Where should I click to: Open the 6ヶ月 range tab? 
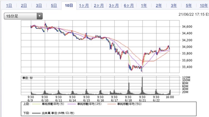[x=129, y=6]
